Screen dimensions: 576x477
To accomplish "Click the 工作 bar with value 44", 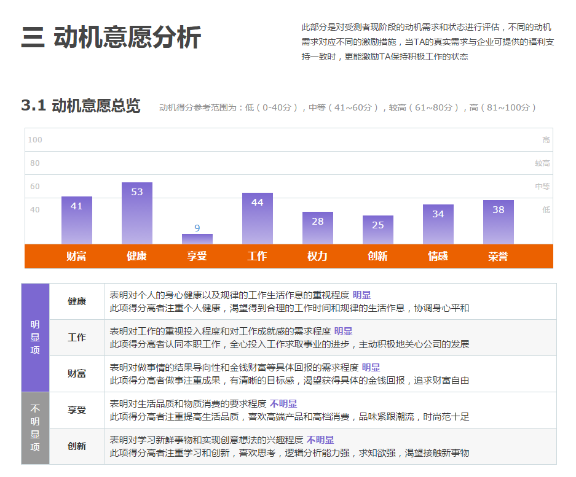I will (x=258, y=218).
